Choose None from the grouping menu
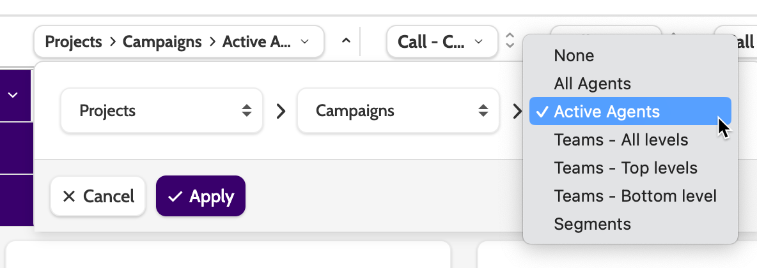The width and height of the screenshot is (757, 268). 574,56
